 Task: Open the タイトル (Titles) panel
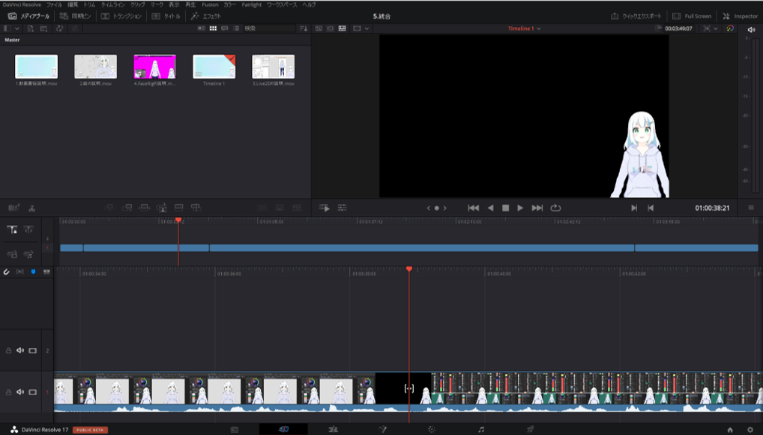[166, 16]
